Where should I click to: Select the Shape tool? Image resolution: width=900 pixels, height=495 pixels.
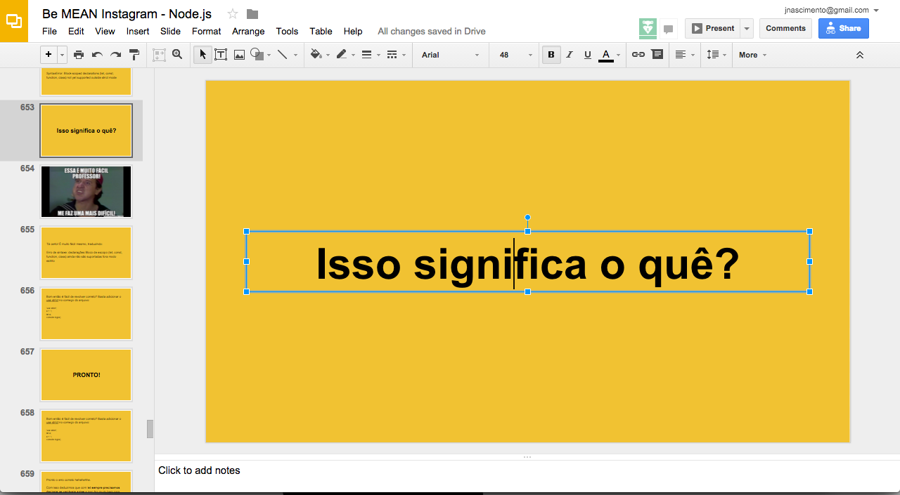[257, 55]
